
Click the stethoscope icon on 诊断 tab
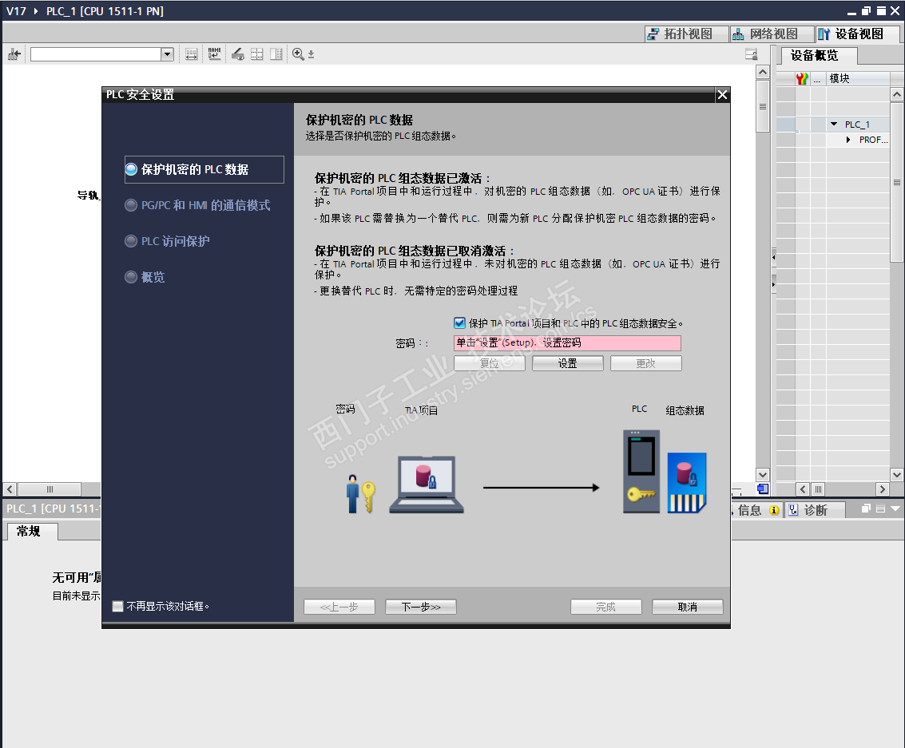(x=794, y=510)
